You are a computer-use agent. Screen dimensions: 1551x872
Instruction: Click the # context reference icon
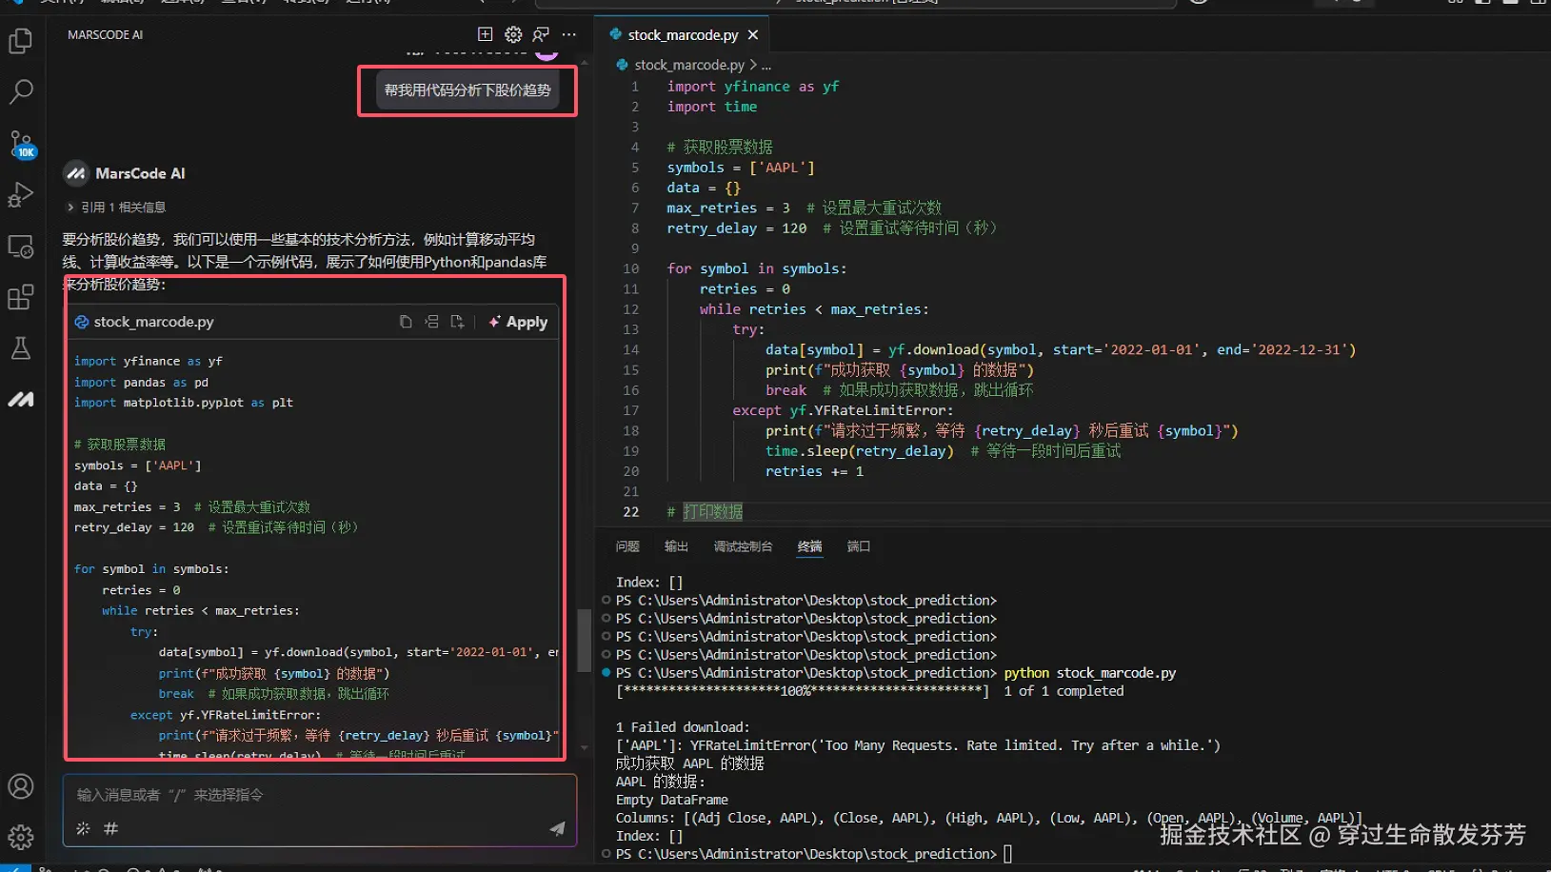pos(110,828)
